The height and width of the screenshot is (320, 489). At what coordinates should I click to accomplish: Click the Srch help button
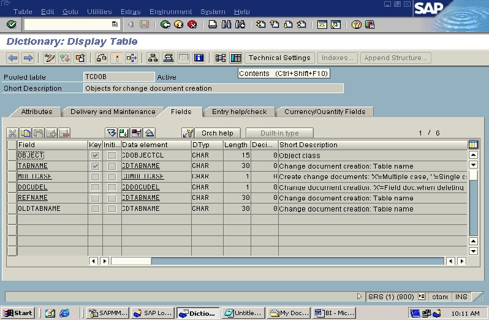pyautogui.click(x=218, y=133)
